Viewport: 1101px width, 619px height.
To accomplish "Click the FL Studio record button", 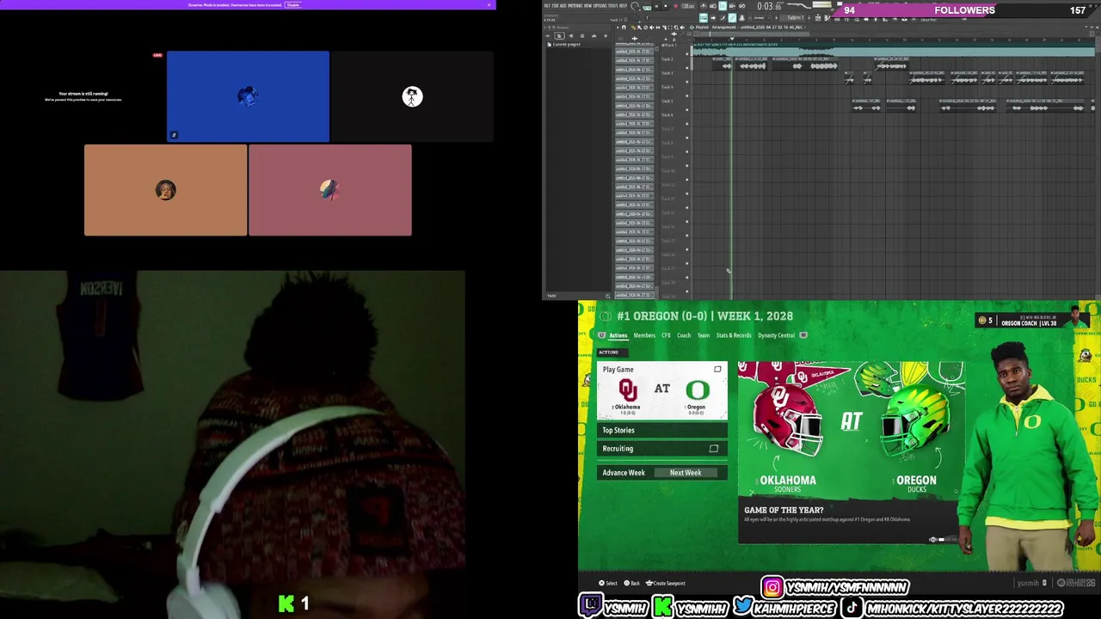I will pos(676,6).
